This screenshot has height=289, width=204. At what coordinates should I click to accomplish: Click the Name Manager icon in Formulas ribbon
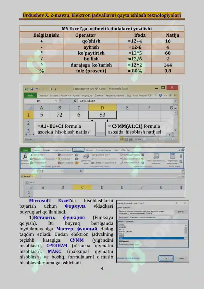(86, 157)
